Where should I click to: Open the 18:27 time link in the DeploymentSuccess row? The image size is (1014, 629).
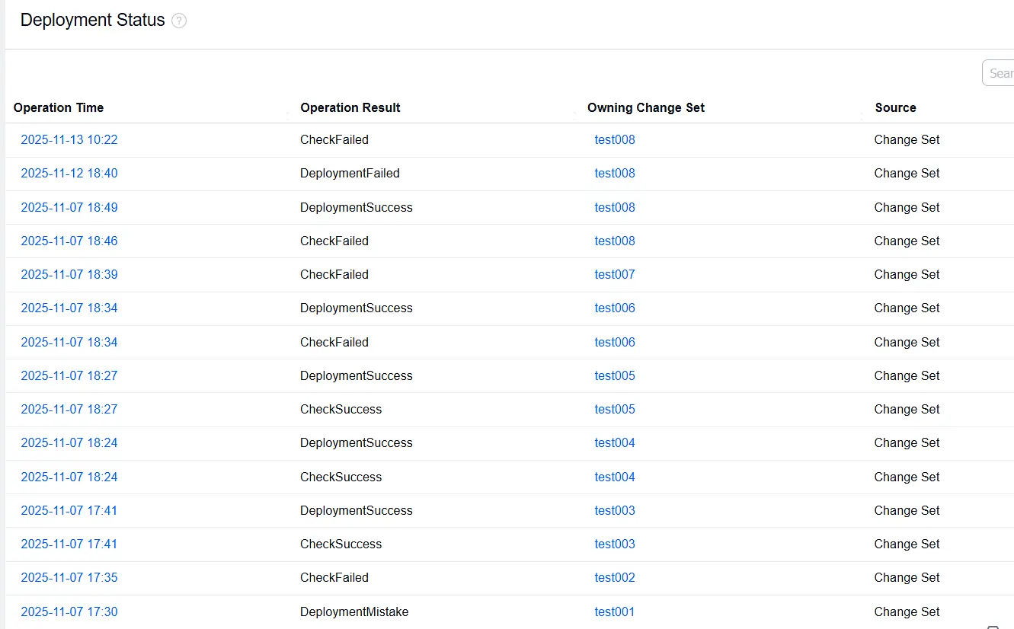pos(69,375)
